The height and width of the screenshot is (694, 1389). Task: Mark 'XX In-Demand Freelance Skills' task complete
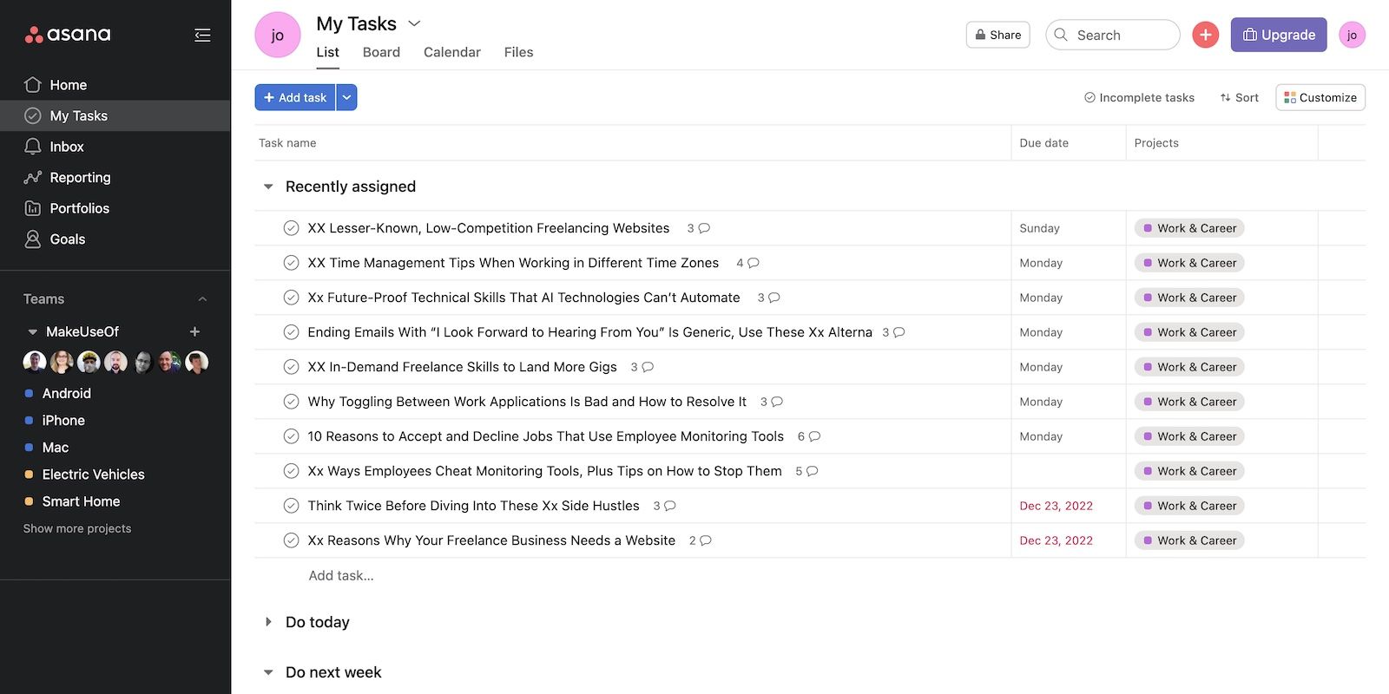tap(292, 367)
